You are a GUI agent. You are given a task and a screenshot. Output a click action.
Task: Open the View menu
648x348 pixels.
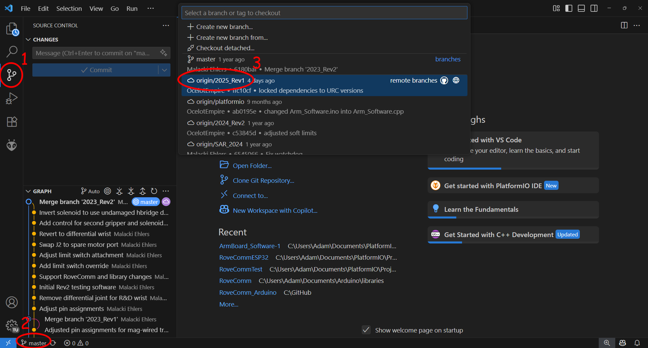96,8
